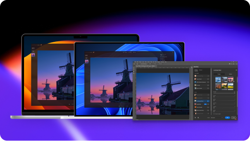
Task: Click the Photoshop home icon in options bar
Action: coord(134,64)
